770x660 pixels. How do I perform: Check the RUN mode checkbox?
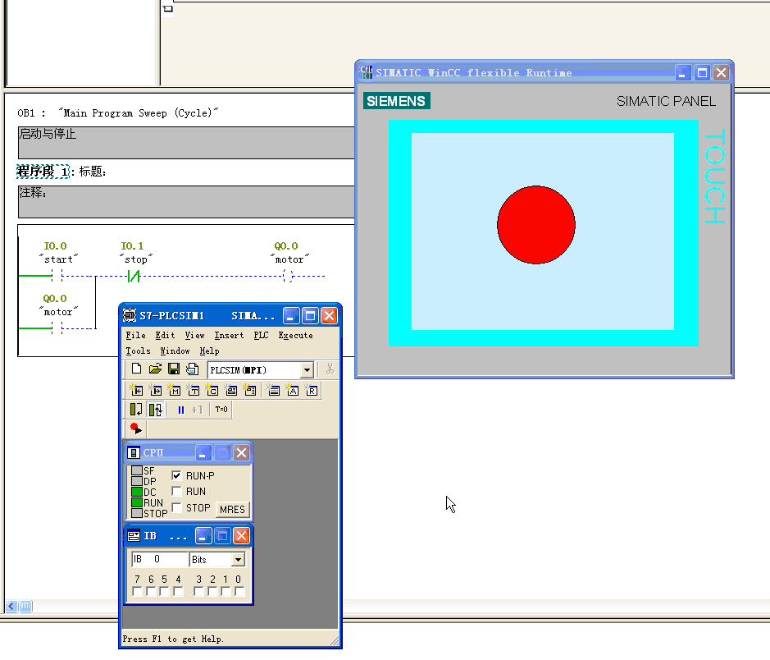tap(176, 492)
